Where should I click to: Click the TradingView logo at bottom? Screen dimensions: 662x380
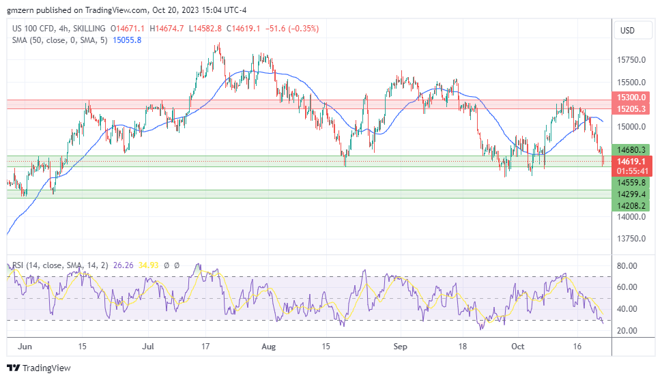coord(39,368)
